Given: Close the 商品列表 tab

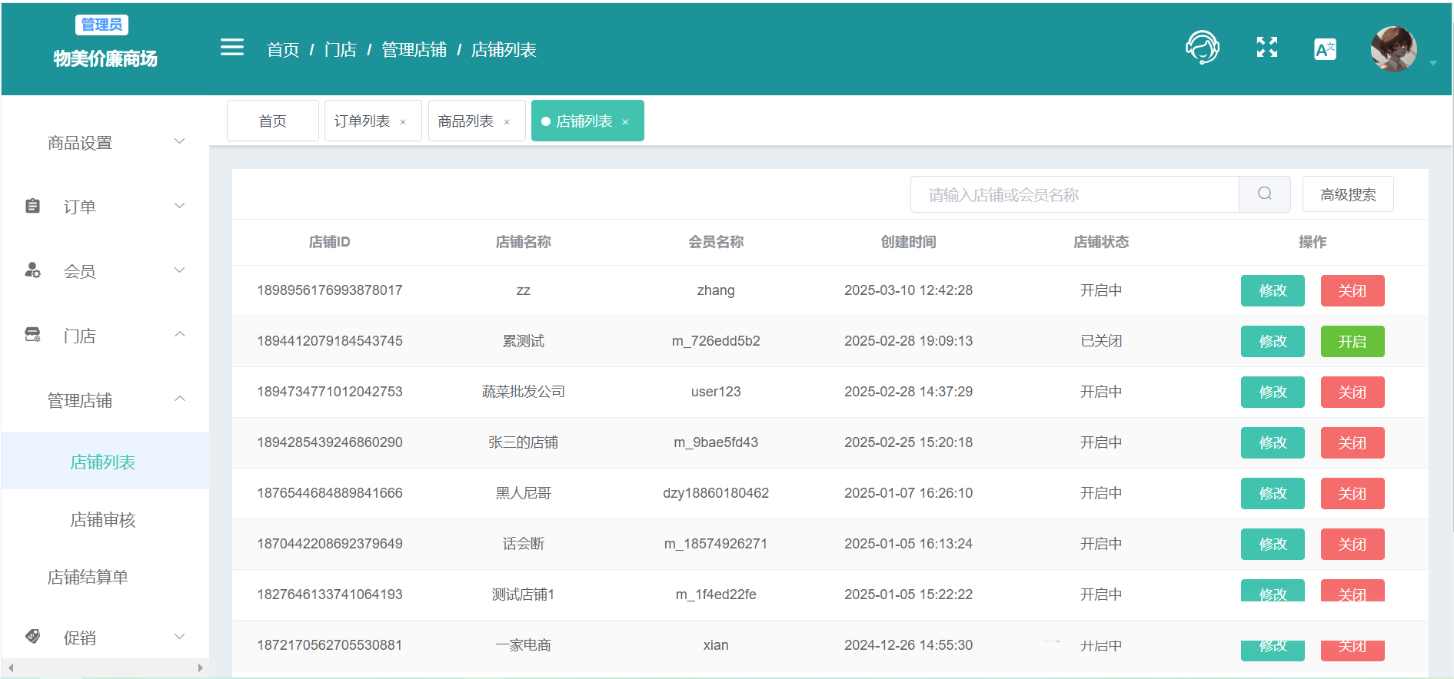Looking at the screenshot, I should click(x=507, y=122).
